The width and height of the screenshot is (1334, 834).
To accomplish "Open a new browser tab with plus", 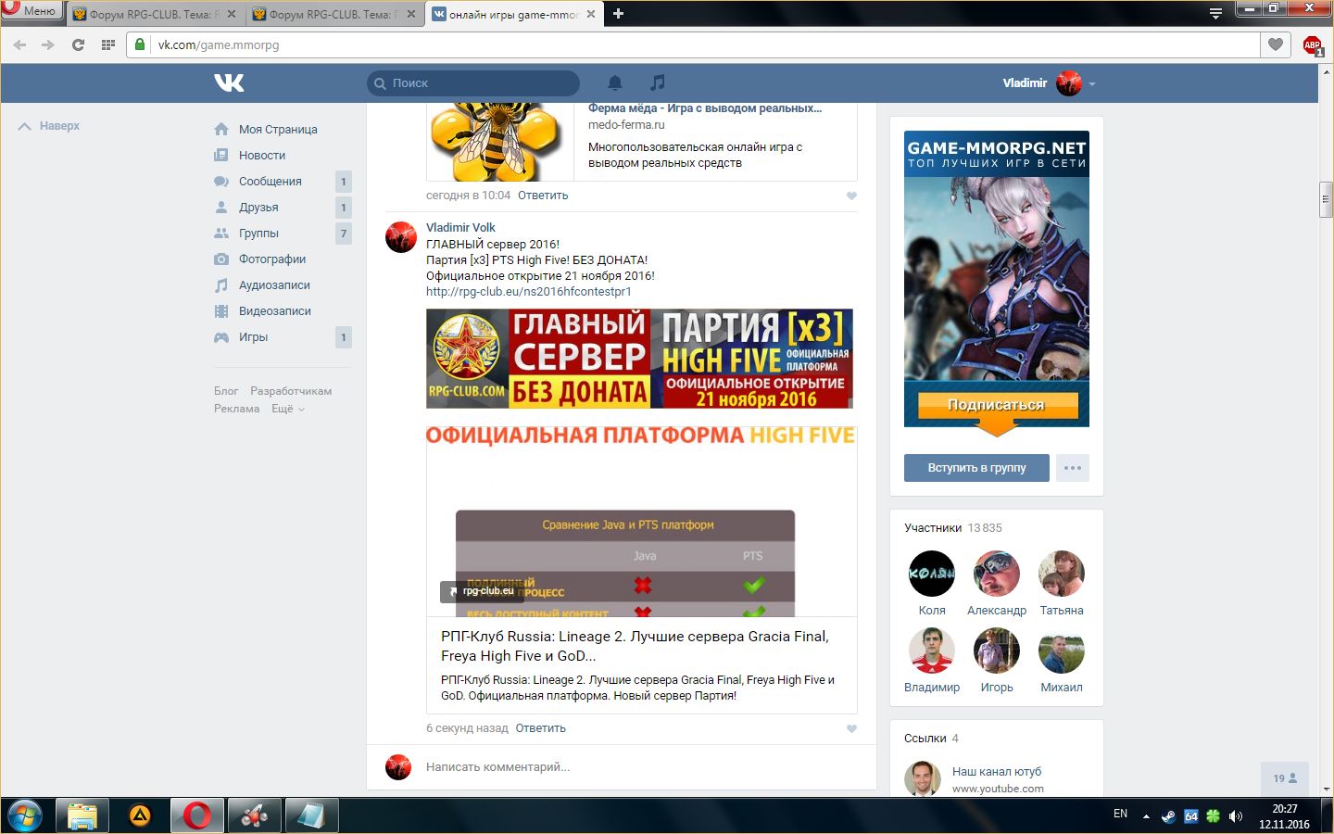I will (618, 13).
